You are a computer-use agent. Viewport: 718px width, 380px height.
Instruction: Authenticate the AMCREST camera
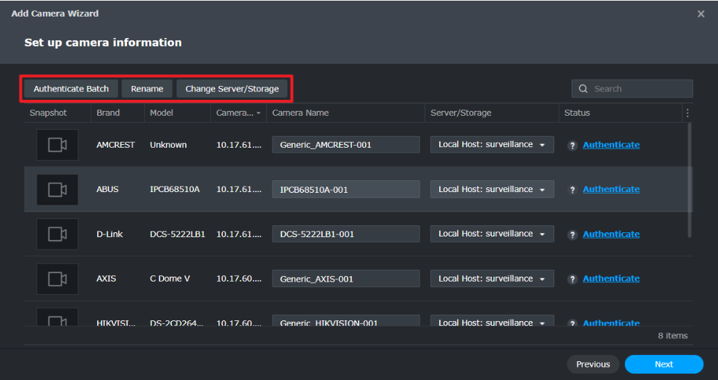pos(611,145)
